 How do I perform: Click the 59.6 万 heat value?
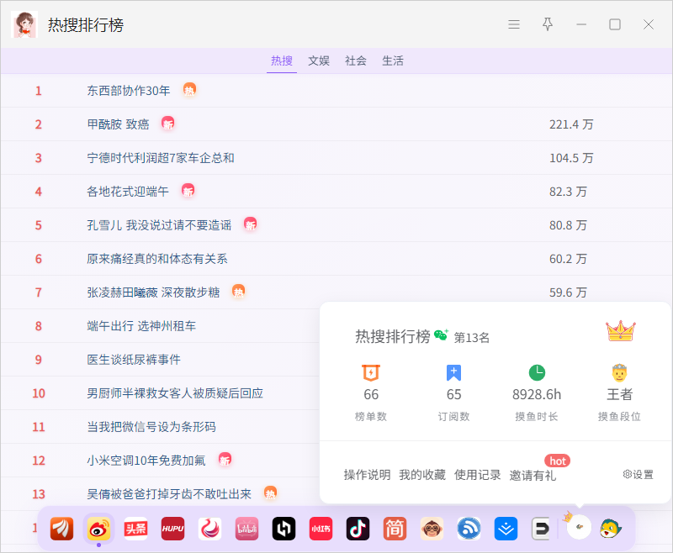pyautogui.click(x=568, y=292)
